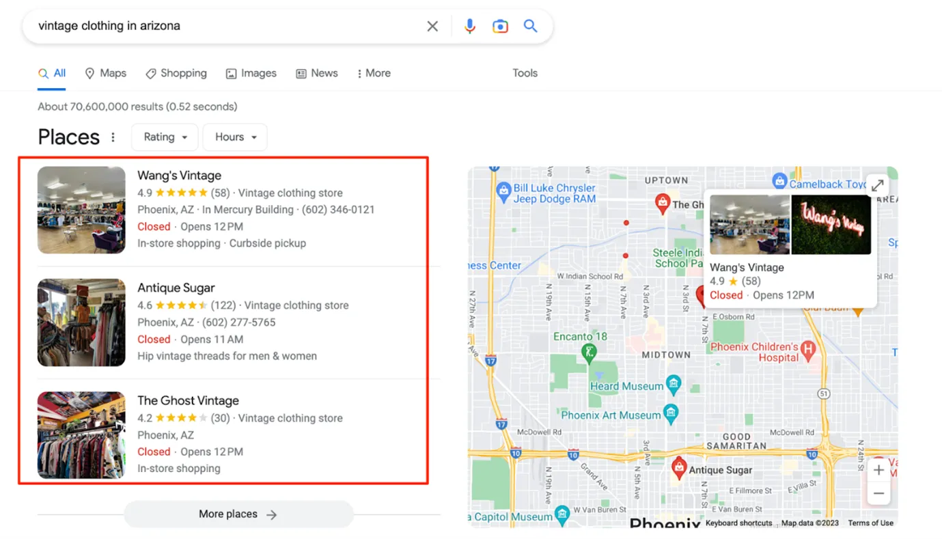Zoom in on the map with plus icon
The image size is (942, 539).
[x=878, y=470]
